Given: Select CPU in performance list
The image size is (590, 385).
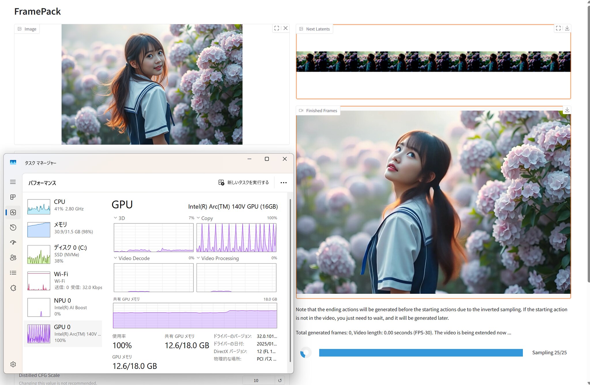Looking at the screenshot, I should tap(63, 205).
